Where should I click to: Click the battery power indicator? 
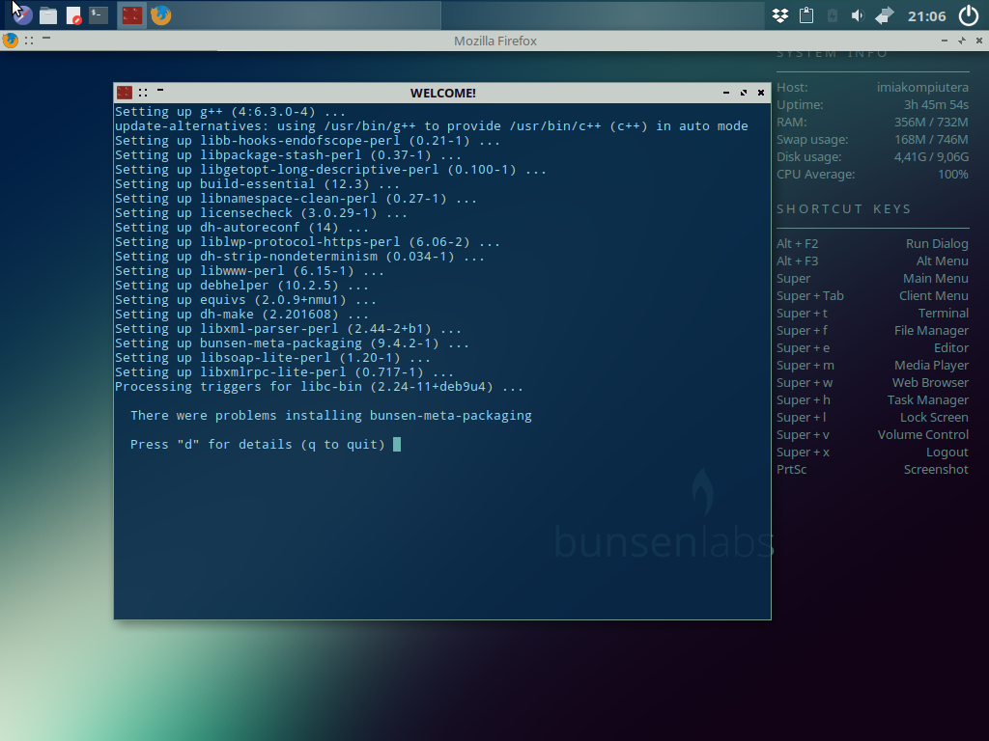click(x=832, y=15)
